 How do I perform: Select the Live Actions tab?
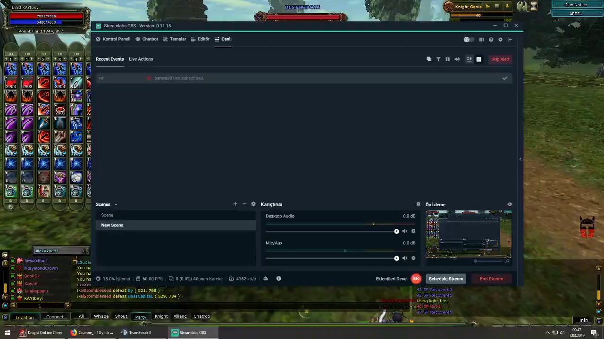141,59
